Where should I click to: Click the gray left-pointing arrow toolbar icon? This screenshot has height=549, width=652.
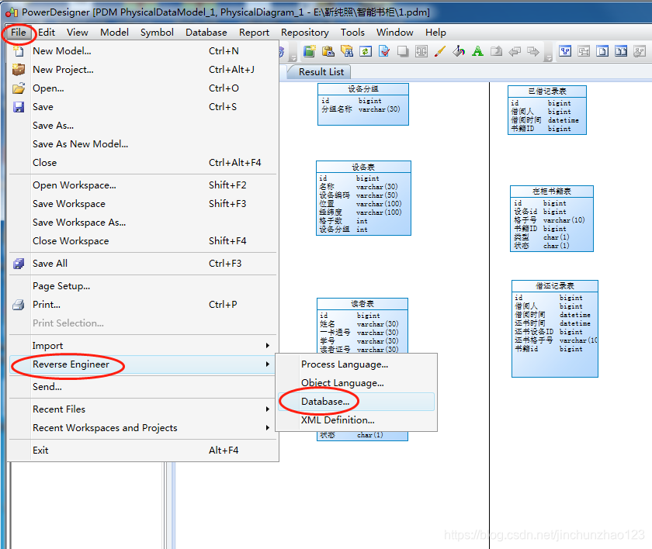[x=515, y=51]
